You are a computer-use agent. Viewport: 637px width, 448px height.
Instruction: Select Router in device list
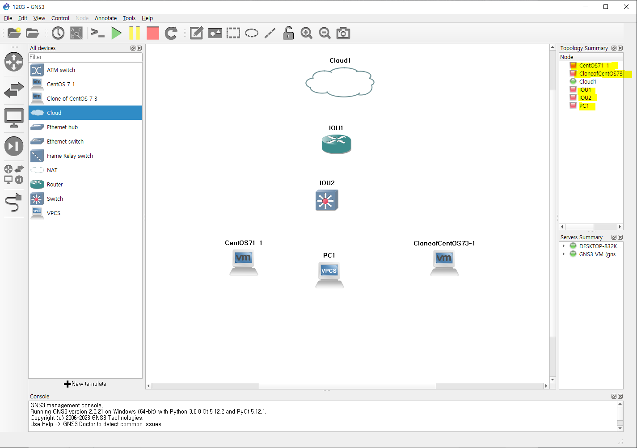click(x=85, y=184)
